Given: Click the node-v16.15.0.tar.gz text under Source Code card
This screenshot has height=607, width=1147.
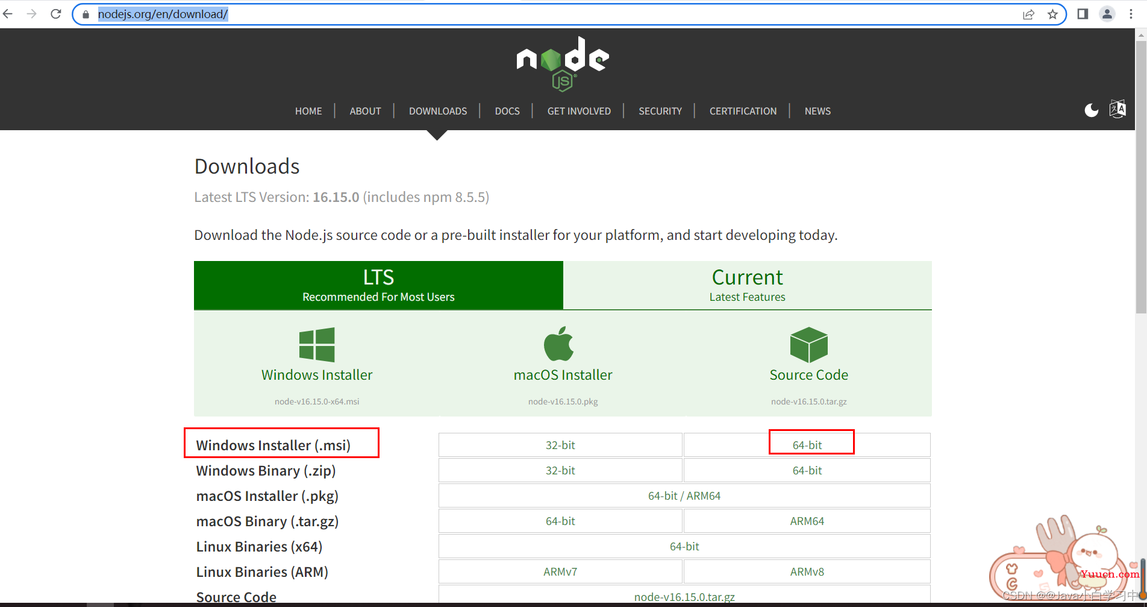Looking at the screenshot, I should [809, 401].
